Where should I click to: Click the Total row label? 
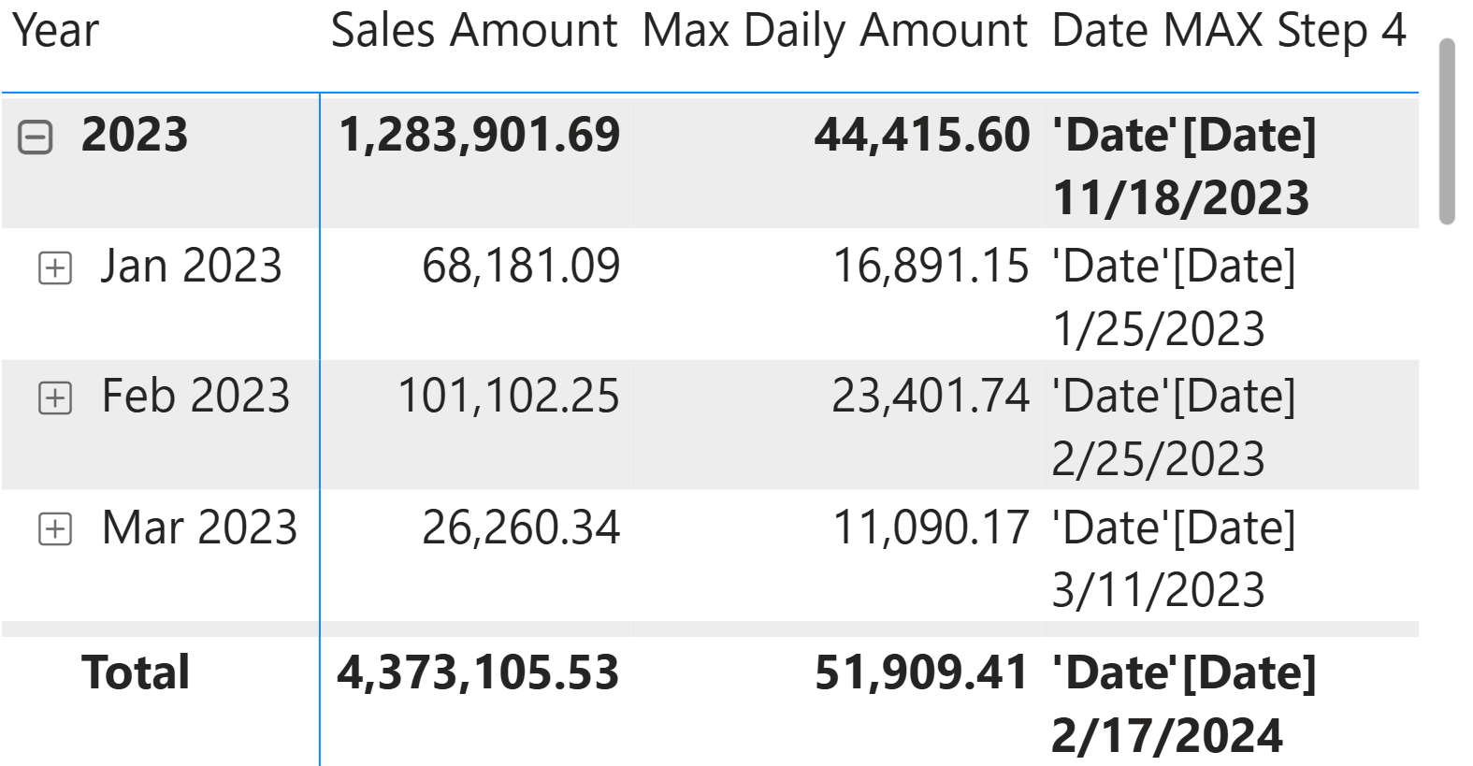pos(136,672)
